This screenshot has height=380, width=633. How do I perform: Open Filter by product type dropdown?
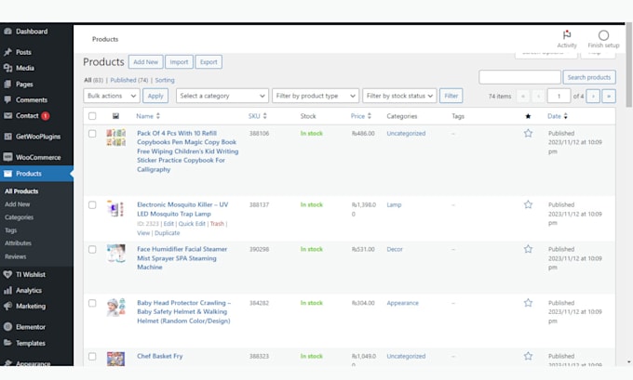pyautogui.click(x=316, y=96)
